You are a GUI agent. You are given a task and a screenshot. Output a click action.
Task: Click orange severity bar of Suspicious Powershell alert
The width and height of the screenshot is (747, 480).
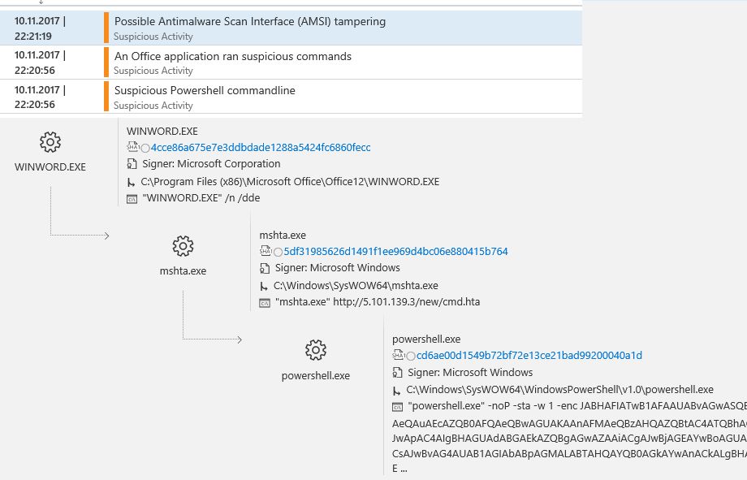[106, 97]
